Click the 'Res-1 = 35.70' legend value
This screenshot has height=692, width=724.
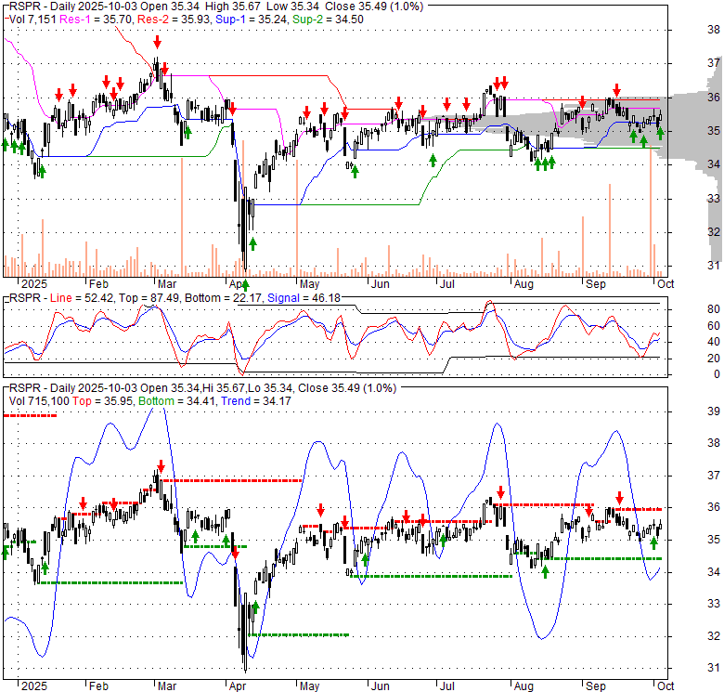[x=97, y=20]
